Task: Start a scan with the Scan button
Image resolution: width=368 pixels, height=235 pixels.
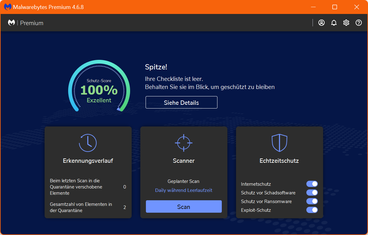Action: (x=184, y=206)
